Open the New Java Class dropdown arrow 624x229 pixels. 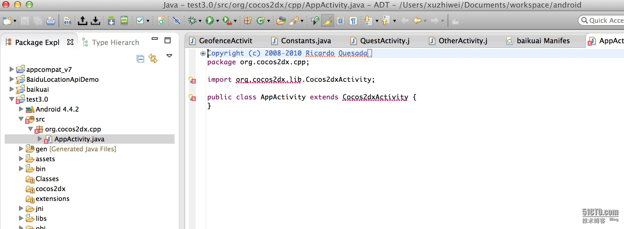[269, 21]
